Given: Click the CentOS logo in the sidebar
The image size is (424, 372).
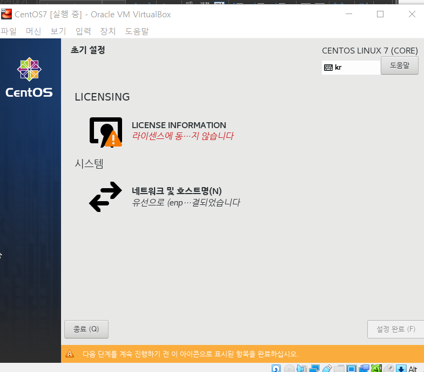Looking at the screenshot, I should coord(29,77).
